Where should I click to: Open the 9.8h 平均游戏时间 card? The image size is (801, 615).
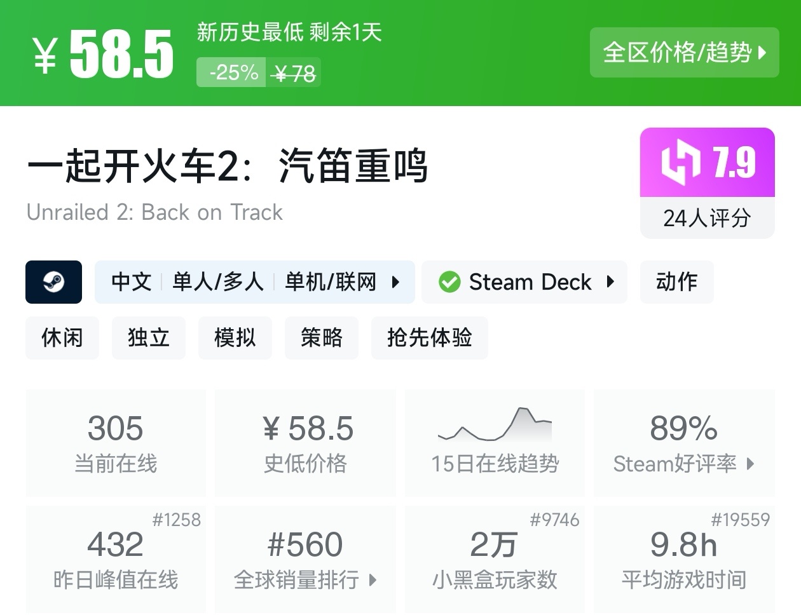point(684,559)
